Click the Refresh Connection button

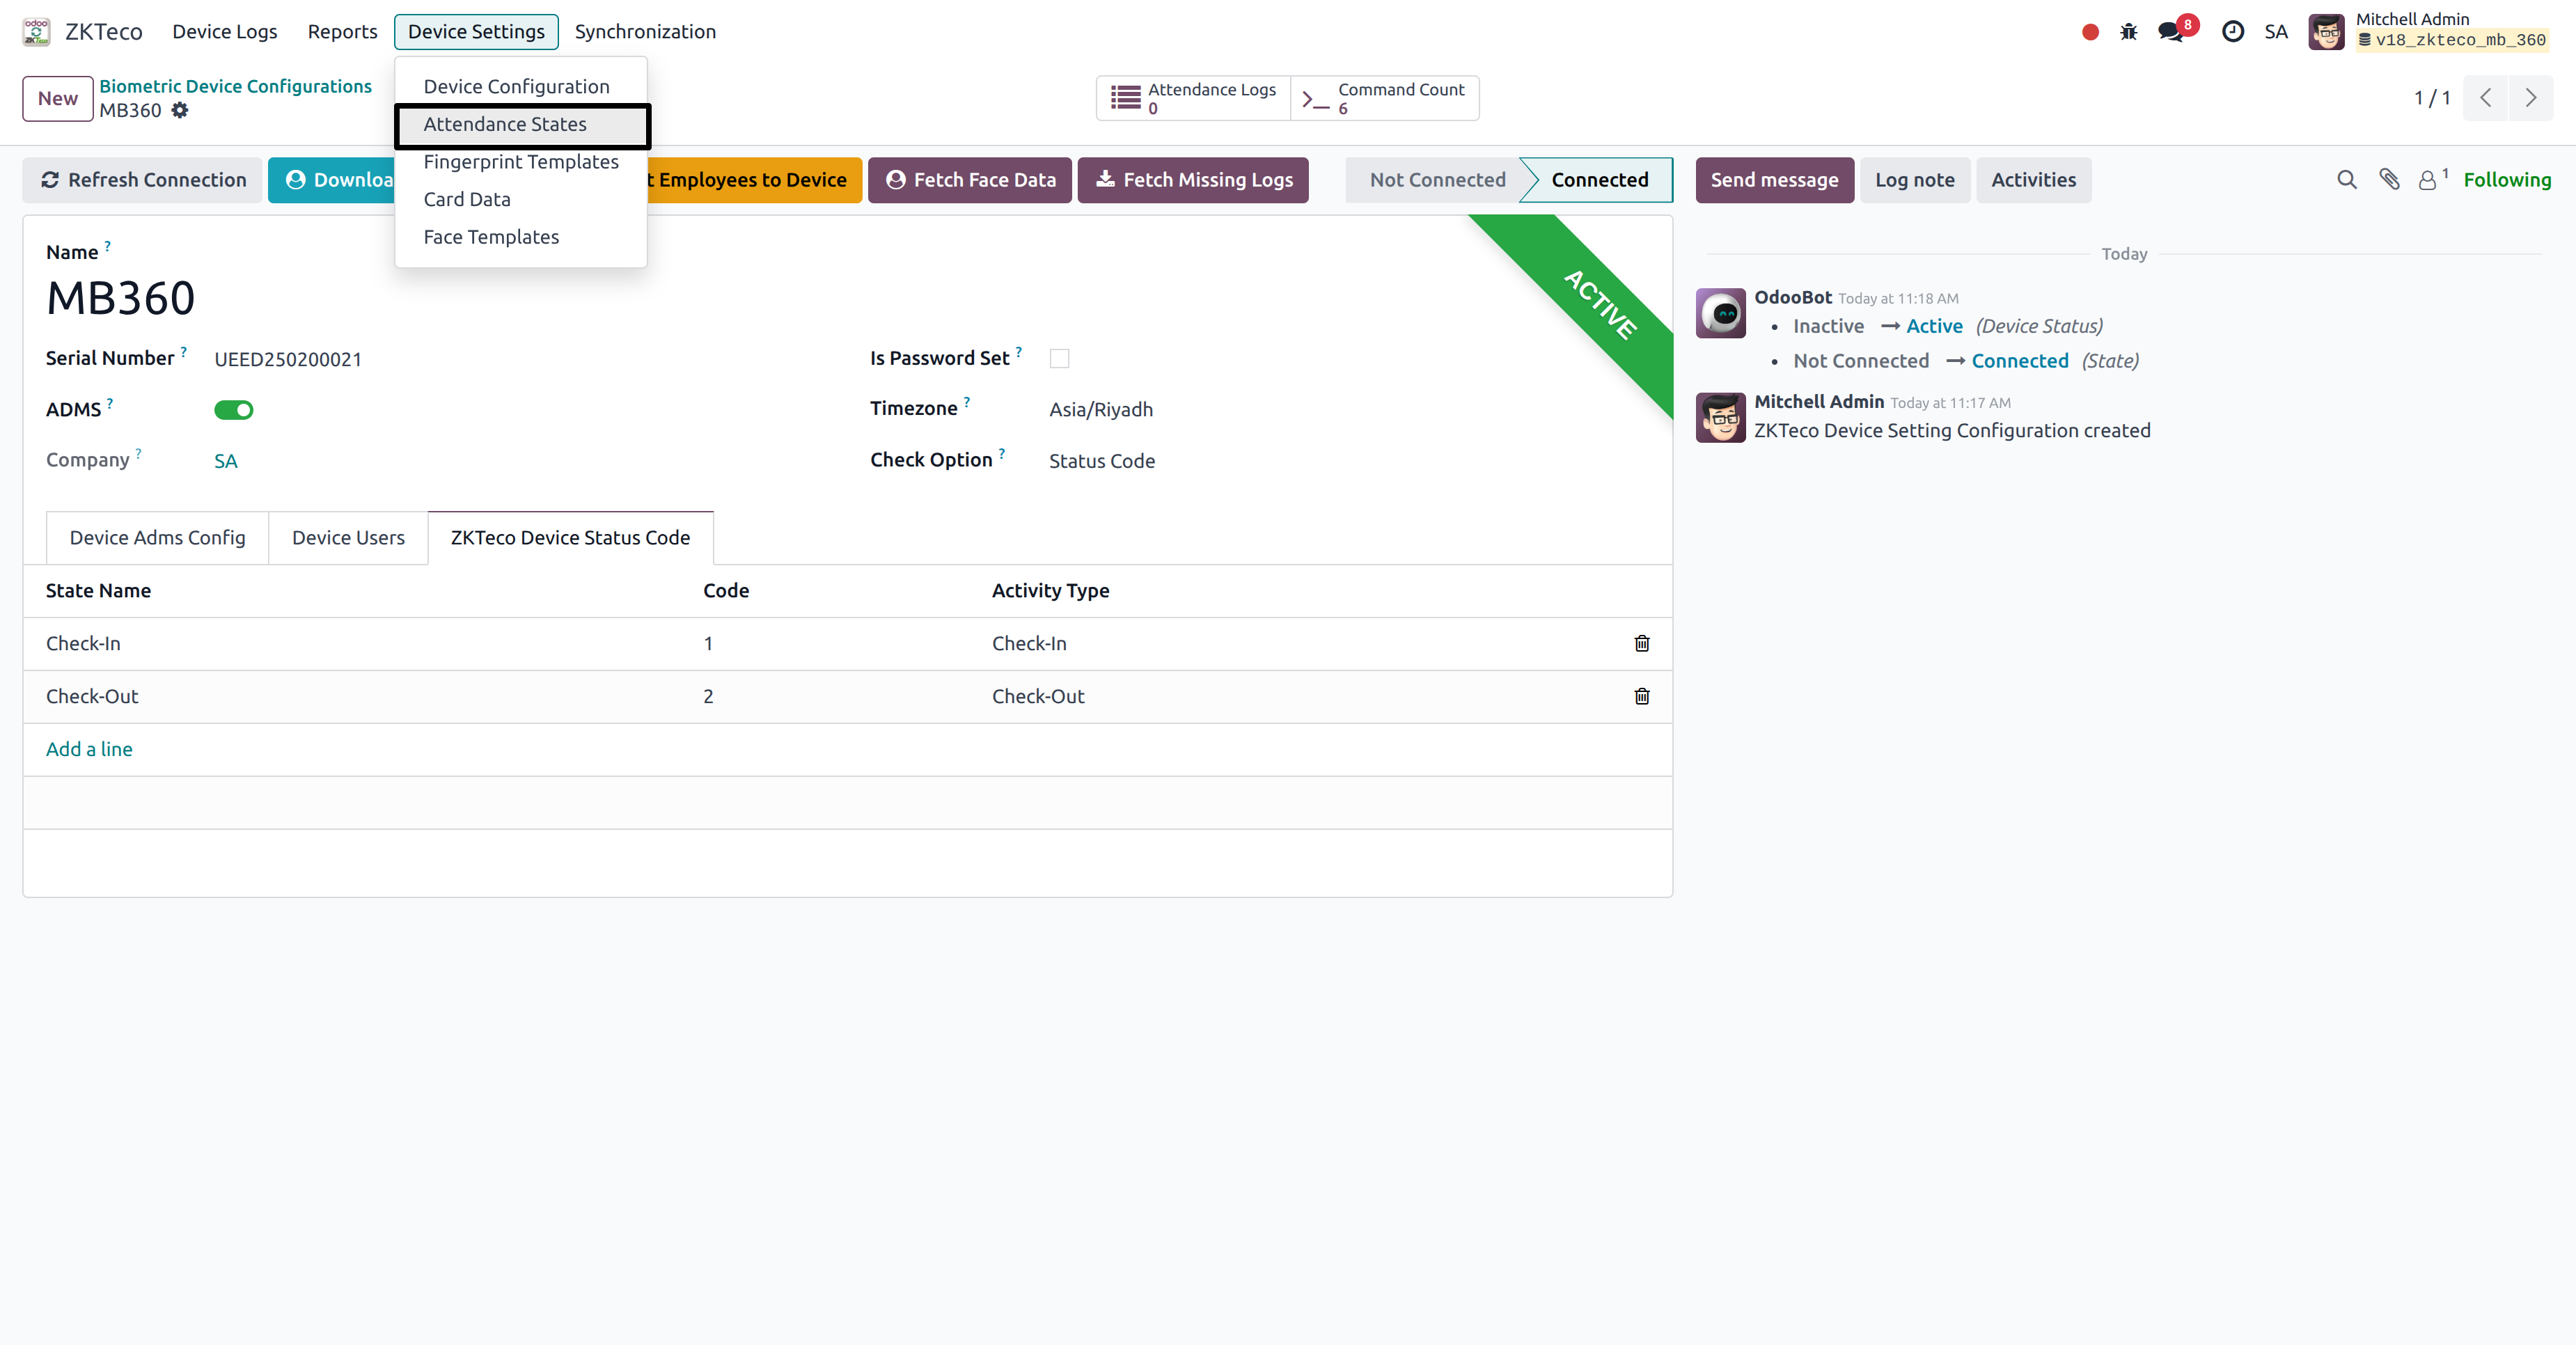[x=141, y=180]
